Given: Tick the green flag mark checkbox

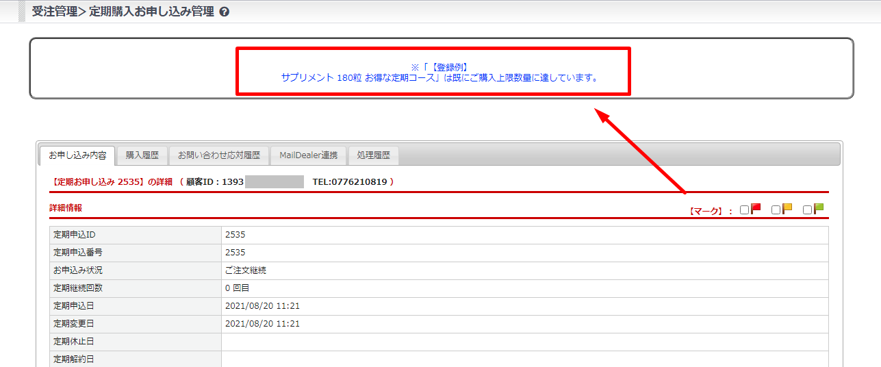Looking at the screenshot, I should click(807, 210).
